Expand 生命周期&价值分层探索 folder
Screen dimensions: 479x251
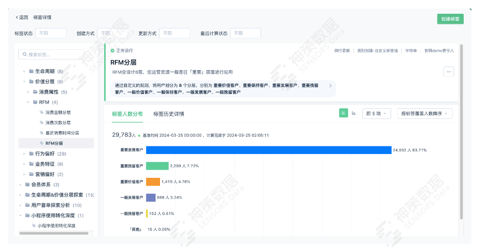tap(20, 195)
